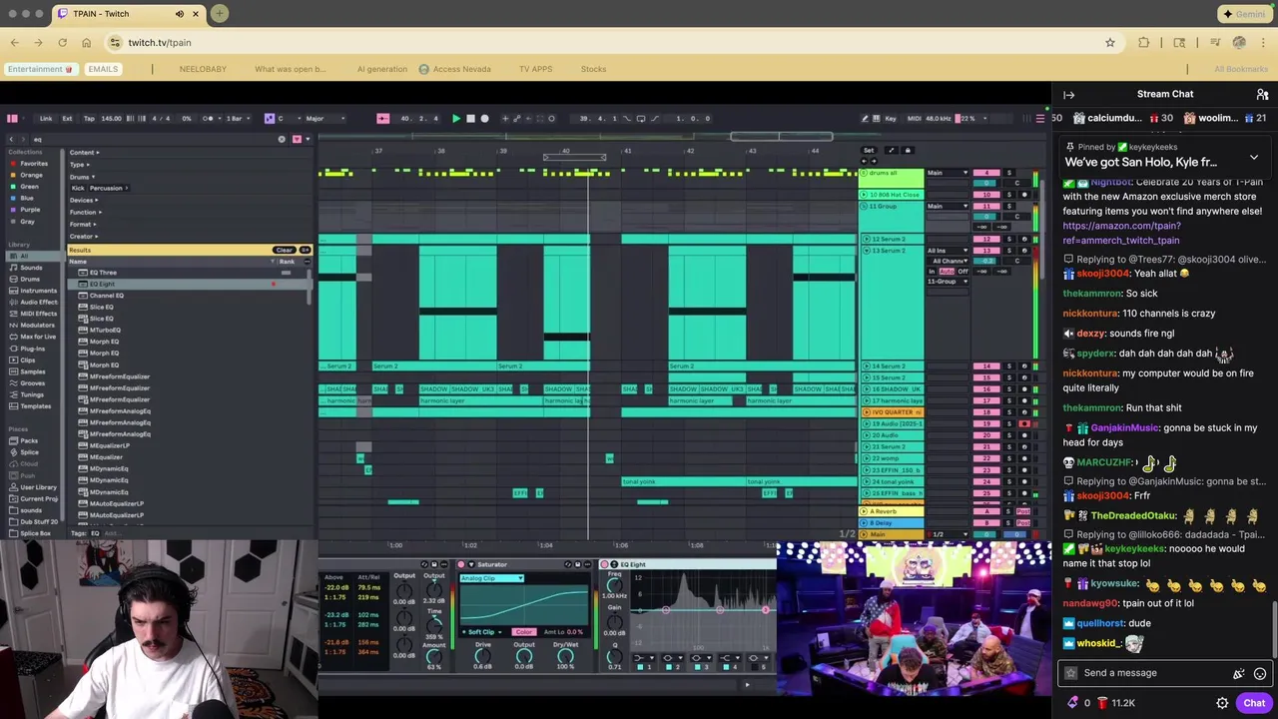1278x719 pixels.
Task: Open the 1 Bar quantization dropdown
Action: coord(236,119)
